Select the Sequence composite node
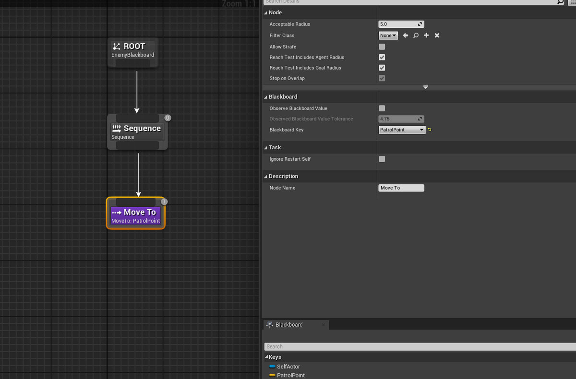 click(137, 132)
